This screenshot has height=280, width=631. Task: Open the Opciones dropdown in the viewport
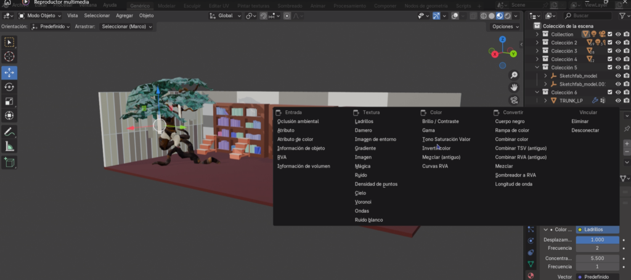point(505,26)
